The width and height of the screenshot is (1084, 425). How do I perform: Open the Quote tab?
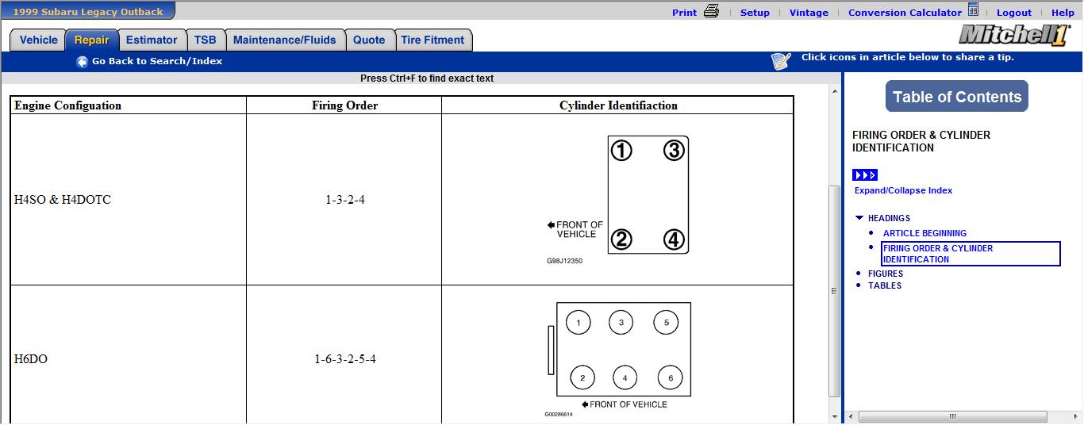[x=369, y=40]
